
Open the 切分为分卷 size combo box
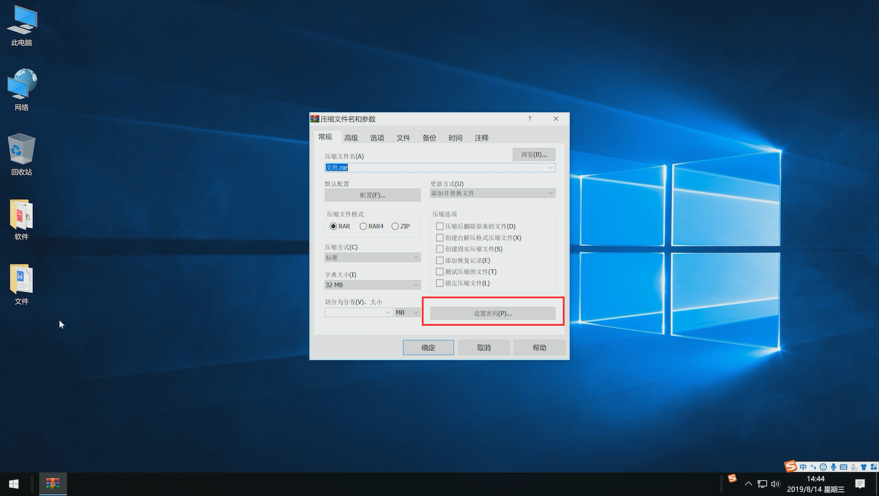[358, 312]
